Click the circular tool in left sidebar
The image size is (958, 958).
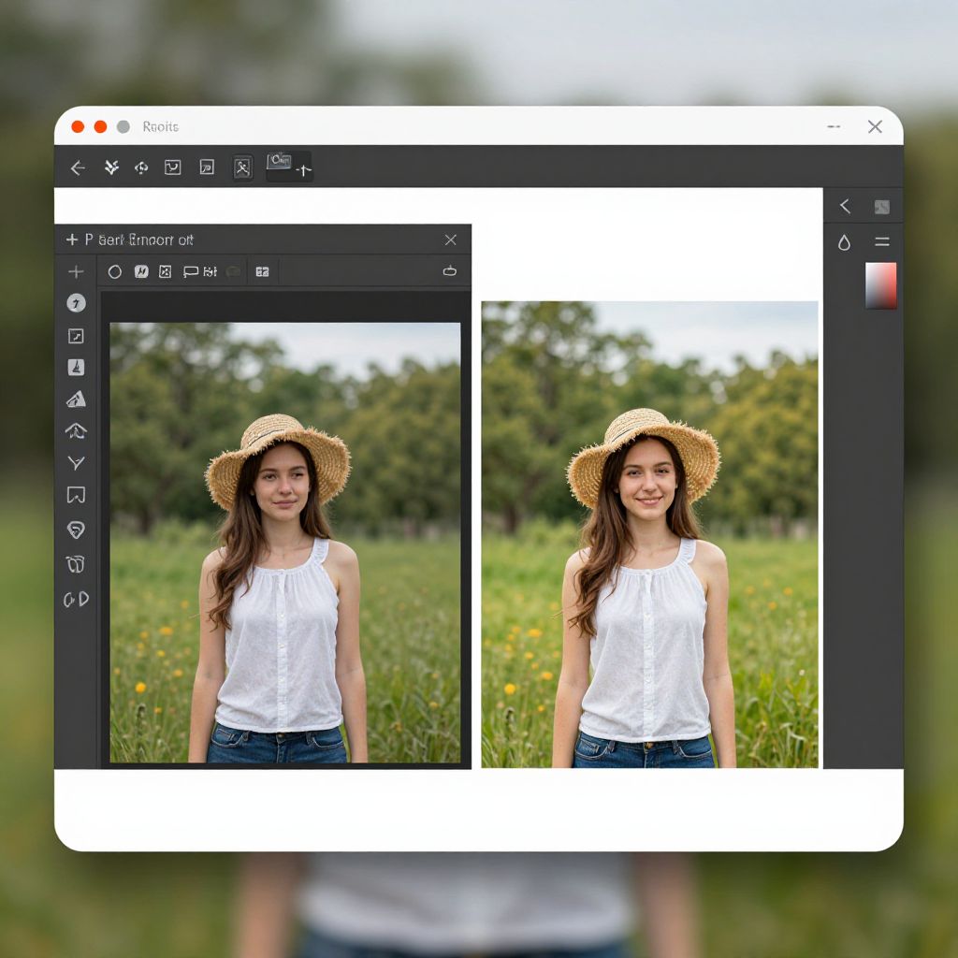click(x=77, y=303)
